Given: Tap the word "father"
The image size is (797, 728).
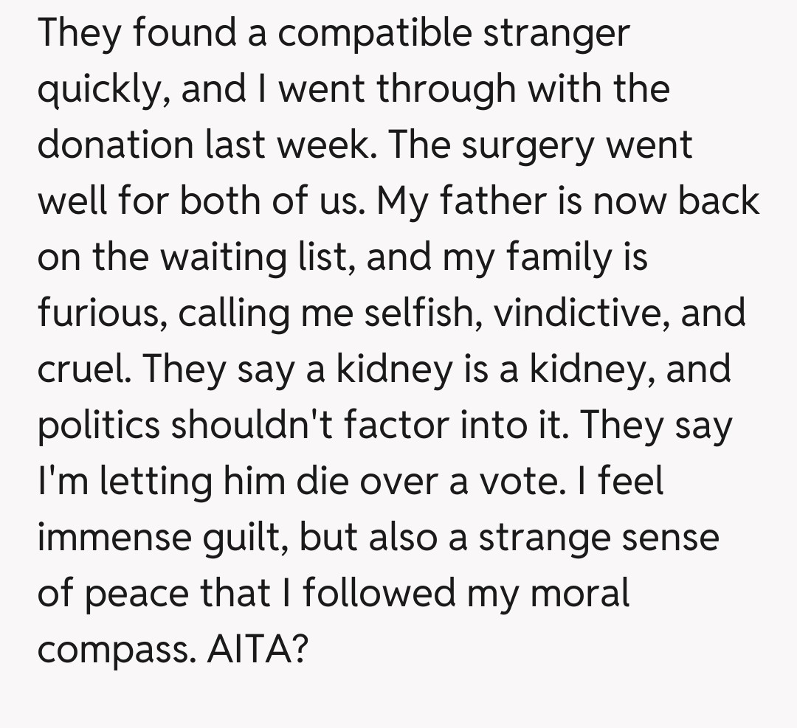Looking at the screenshot, I should coord(499,201).
